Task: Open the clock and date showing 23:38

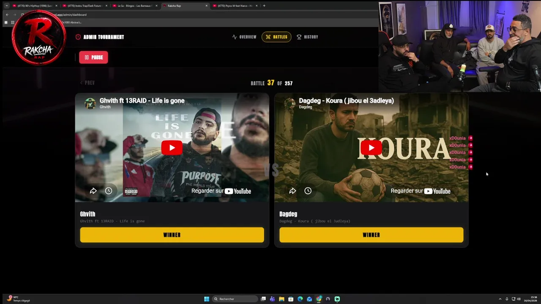Action: coord(530,299)
